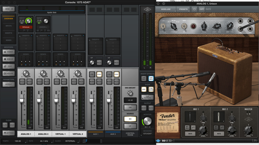Open the Console MENU button

pyautogui.click(x=9, y=9)
